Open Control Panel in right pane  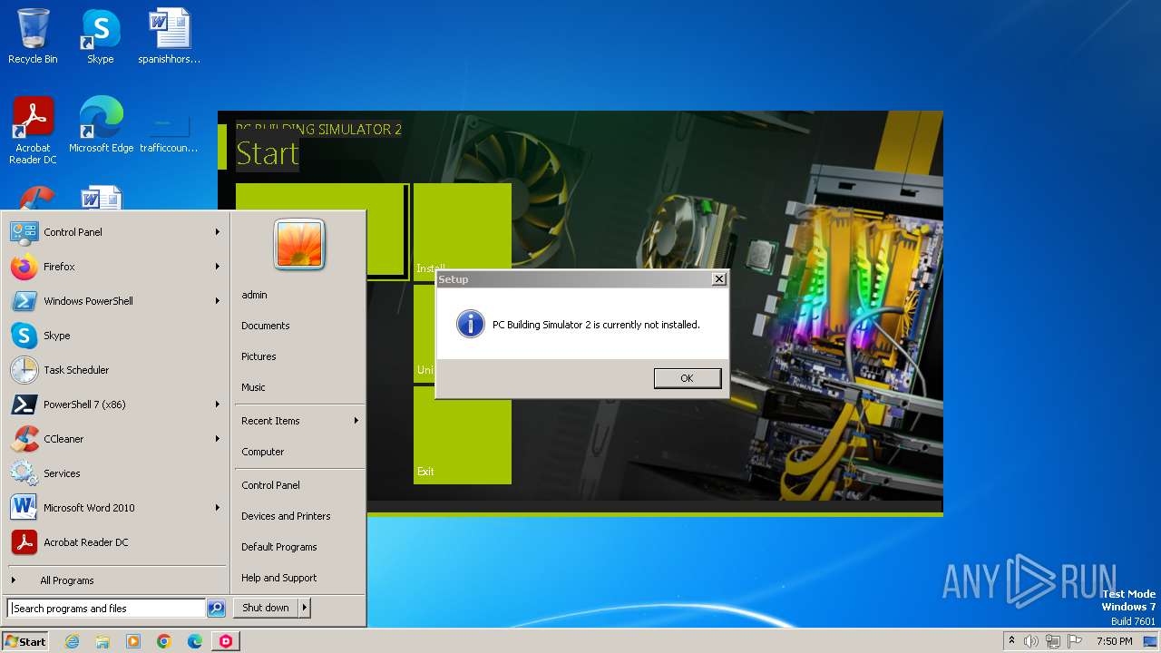click(x=299, y=485)
